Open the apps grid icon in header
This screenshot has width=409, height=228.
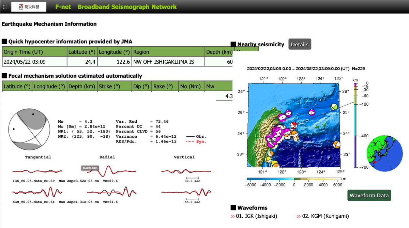tap(4, 7)
